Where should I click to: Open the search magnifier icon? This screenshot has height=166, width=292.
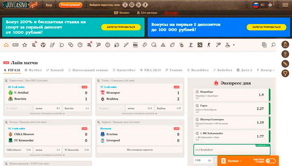tap(273, 45)
